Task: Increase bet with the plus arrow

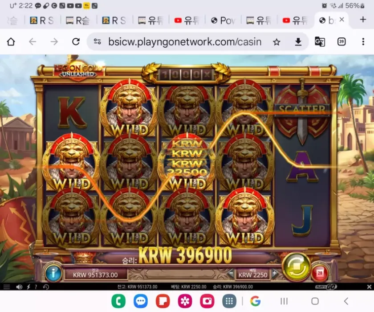Action: [x=274, y=273]
